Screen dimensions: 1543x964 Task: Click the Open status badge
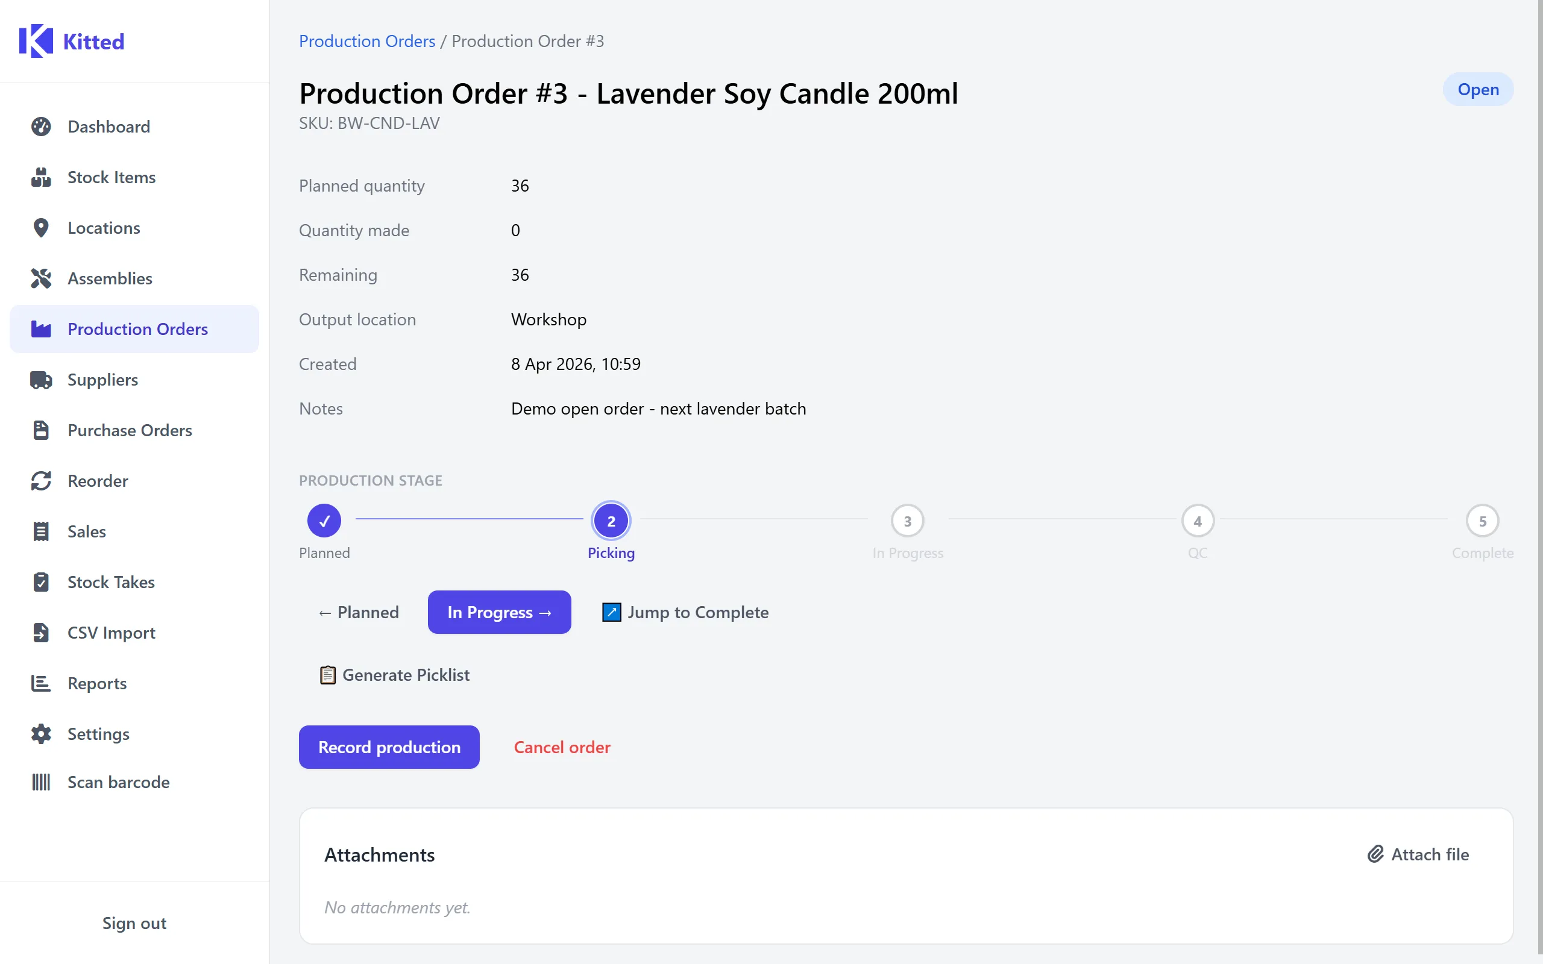1477,89
